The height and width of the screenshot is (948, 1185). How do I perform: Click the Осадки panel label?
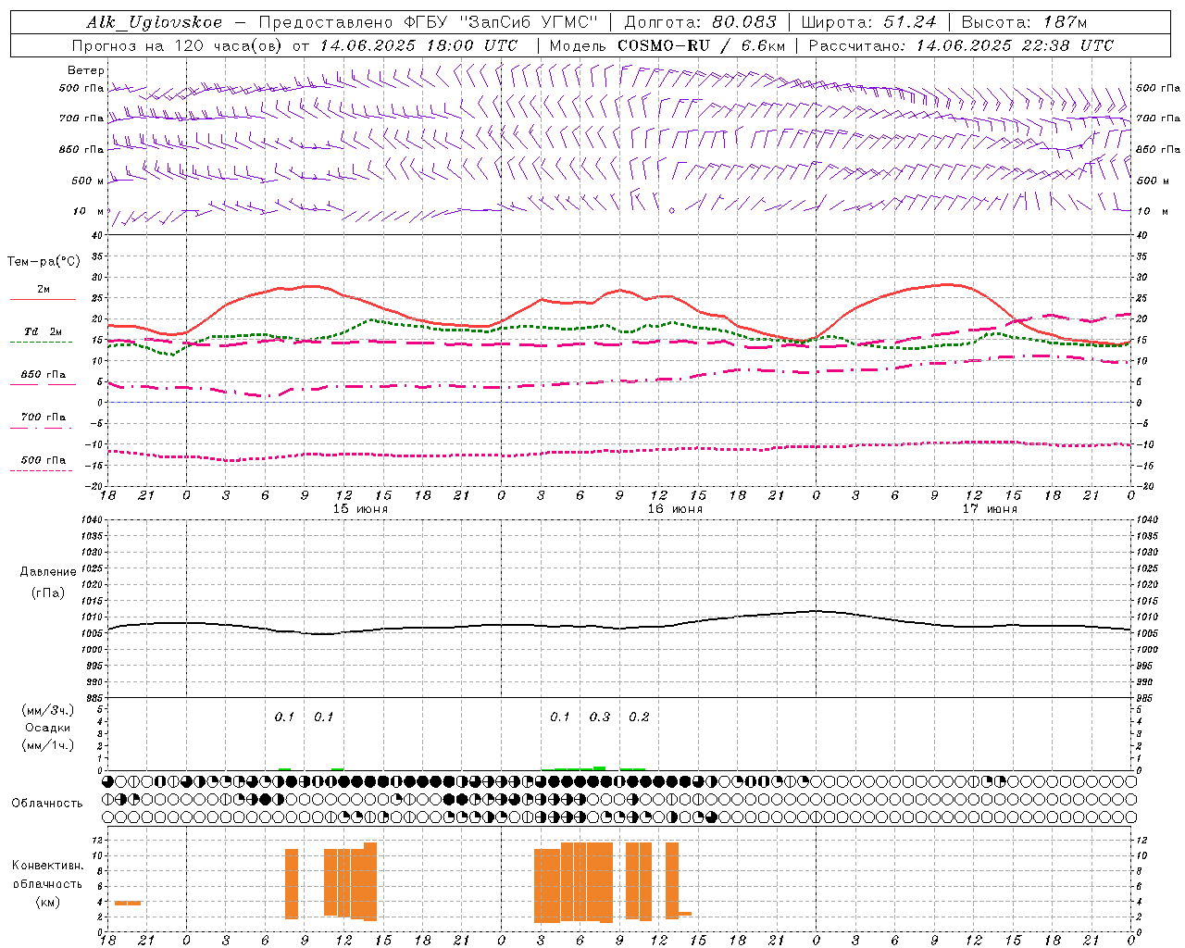(48, 728)
